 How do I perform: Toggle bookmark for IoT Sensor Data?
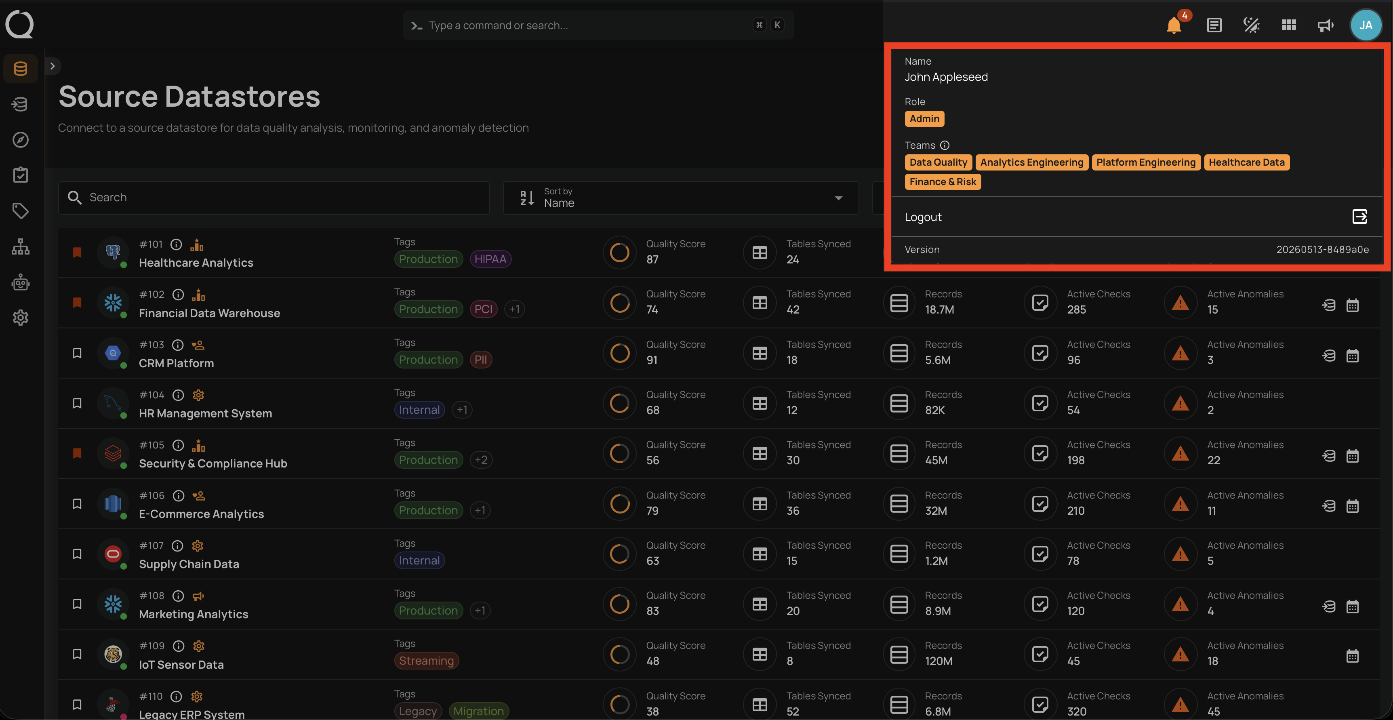tap(77, 654)
